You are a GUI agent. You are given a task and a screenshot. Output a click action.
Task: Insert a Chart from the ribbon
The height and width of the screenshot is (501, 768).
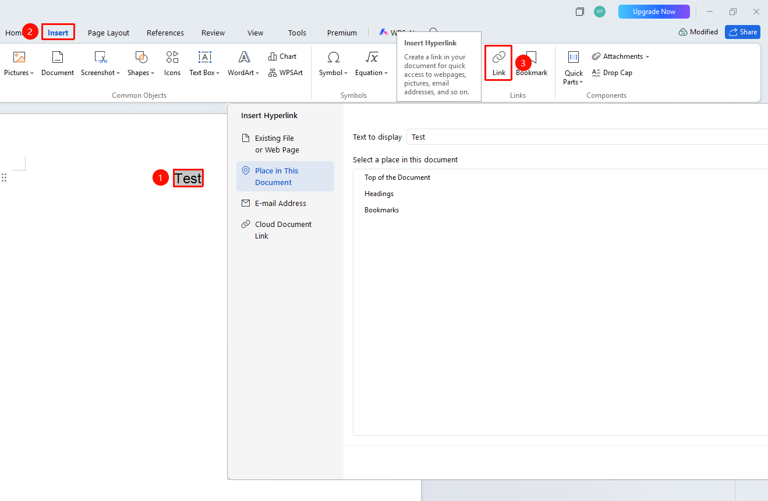(282, 56)
